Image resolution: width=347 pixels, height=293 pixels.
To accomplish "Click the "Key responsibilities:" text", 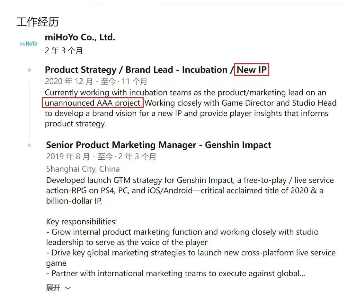I will point(82,222).
